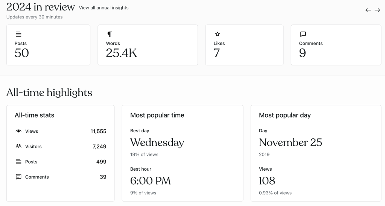Click the previous year left arrow
The width and height of the screenshot is (385, 206).
click(368, 10)
